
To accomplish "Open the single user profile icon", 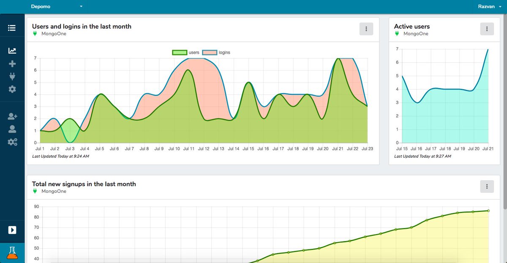I will coord(12,129).
